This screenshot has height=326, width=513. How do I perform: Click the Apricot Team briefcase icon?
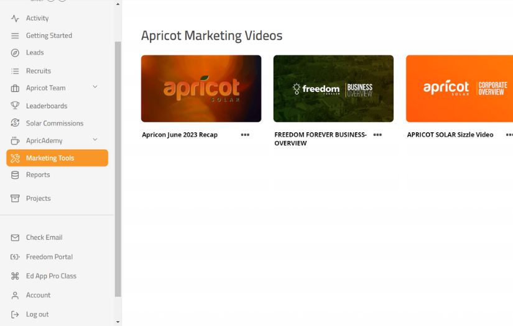(x=15, y=88)
